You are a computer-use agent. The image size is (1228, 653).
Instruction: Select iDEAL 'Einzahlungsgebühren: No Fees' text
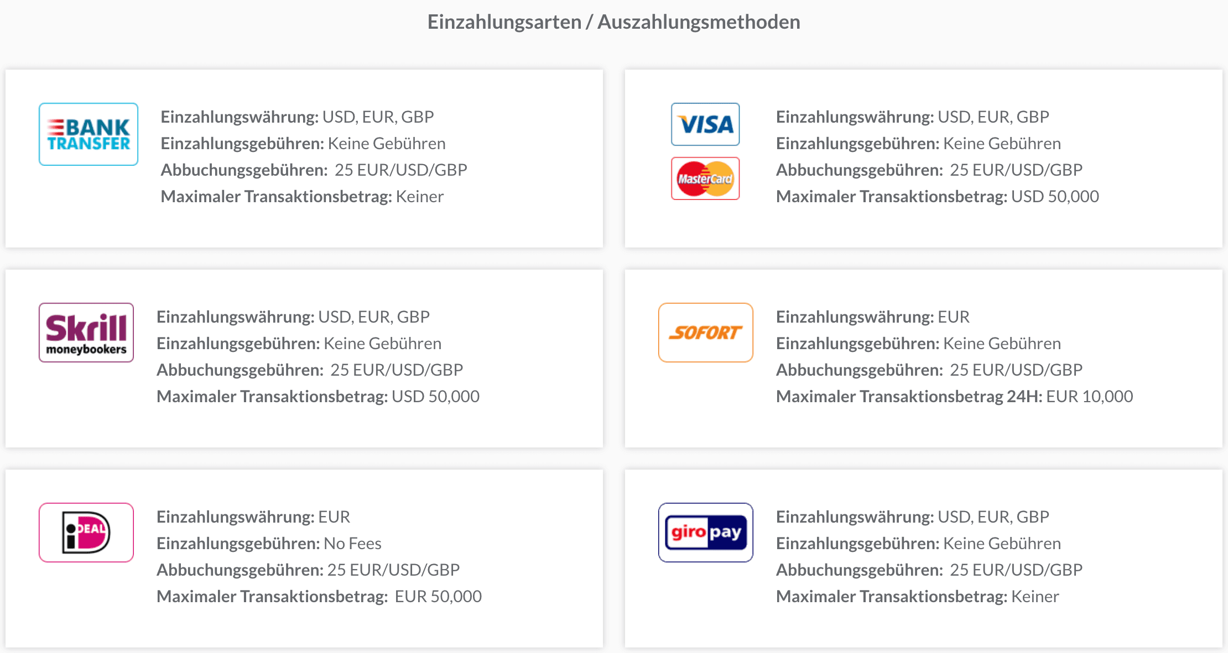269,544
